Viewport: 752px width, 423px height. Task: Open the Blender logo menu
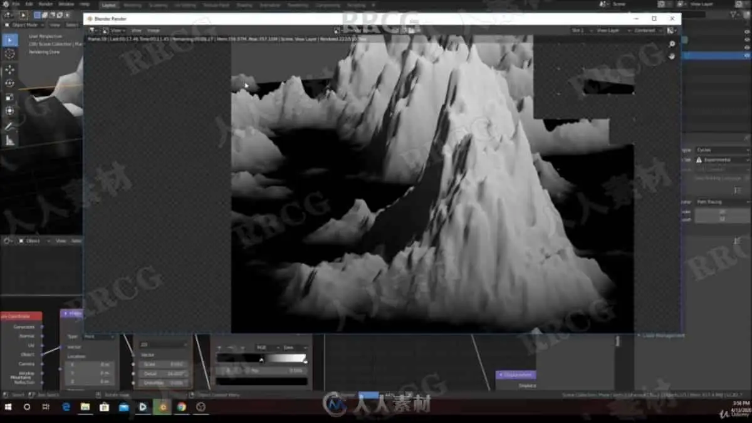coord(5,4)
